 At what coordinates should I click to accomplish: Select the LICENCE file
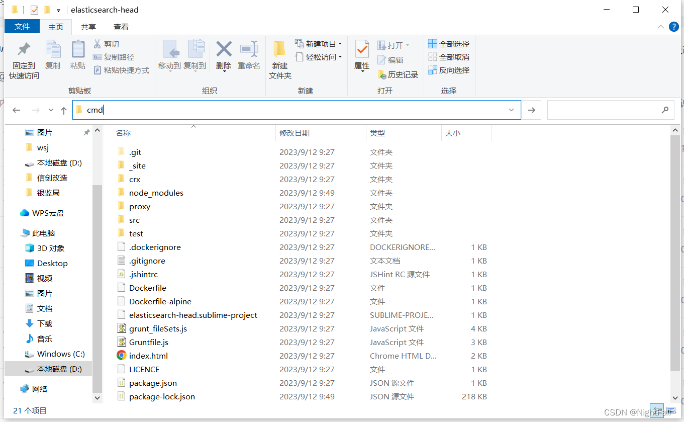pyautogui.click(x=144, y=369)
